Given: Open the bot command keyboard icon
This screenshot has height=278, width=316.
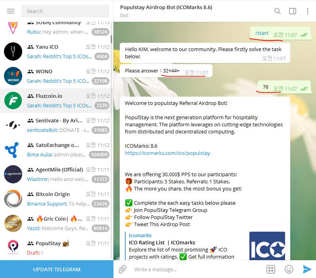Looking at the screenshot, I should coord(271,269).
